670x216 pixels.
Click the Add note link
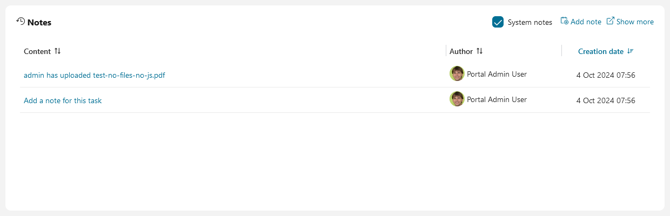coord(586,22)
